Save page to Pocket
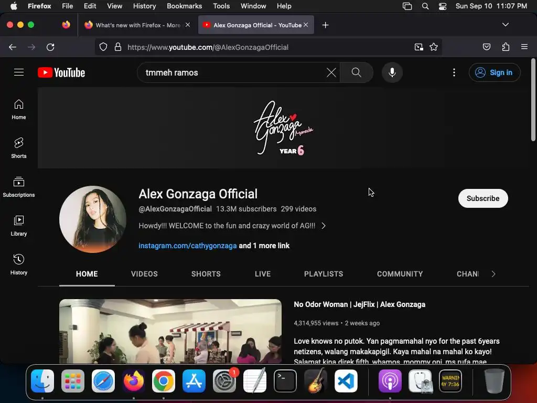This screenshot has height=403, width=537. click(x=486, y=47)
